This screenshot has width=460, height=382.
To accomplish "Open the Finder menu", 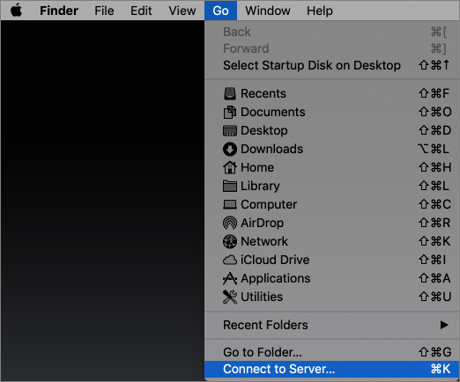I will [x=59, y=11].
